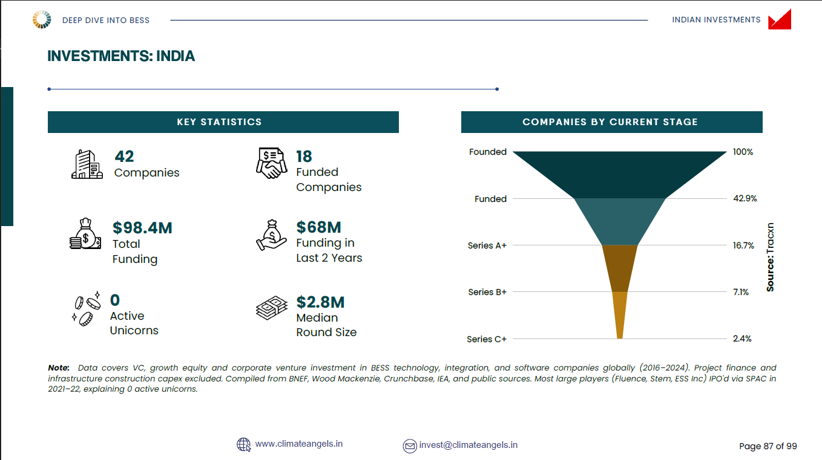Click the globe icon next to website address

[x=243, y=444]
